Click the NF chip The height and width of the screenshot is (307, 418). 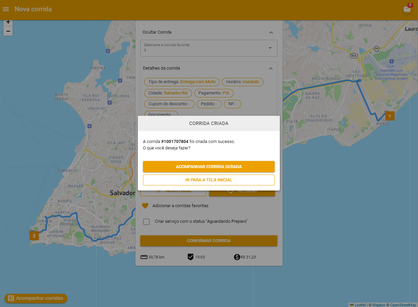tap(232, 104)
